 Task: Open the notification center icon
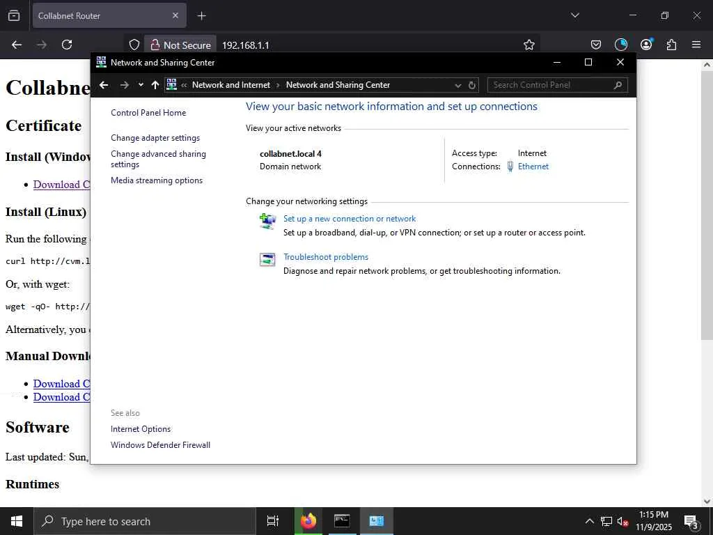(x=691, y=522)
